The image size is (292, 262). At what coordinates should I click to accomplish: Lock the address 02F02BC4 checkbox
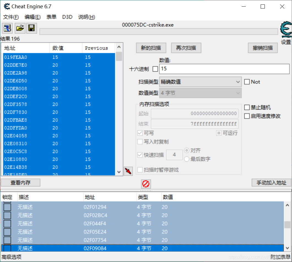pos(7,215)
